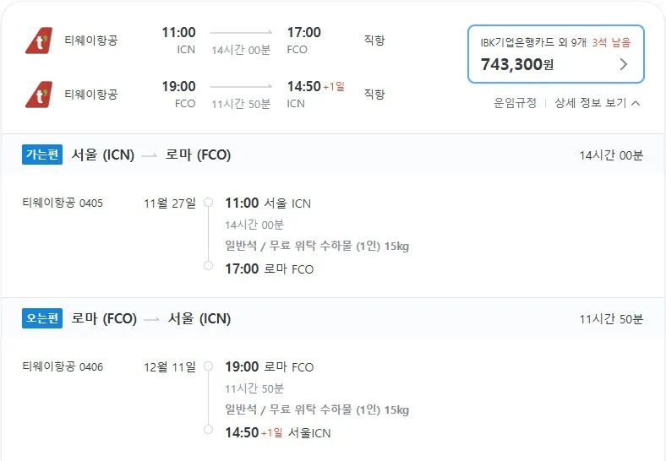The height and width of the screenshot is (461, 666).
Task: Collapse the 상세 정보 보기 details section
Action: pos(597,103)
